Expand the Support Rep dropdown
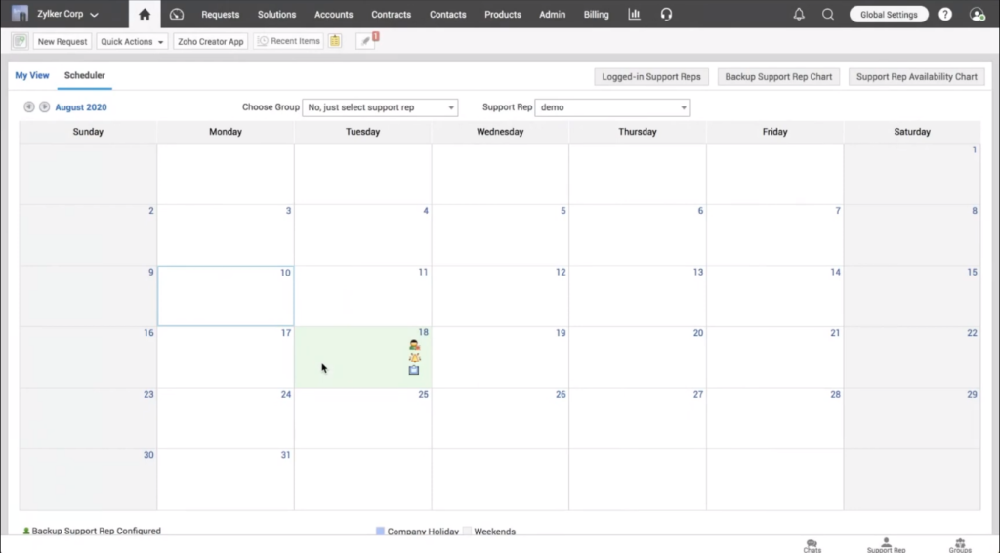The width and height of the screenshot is (1000, 553). (x=612, y=107)
